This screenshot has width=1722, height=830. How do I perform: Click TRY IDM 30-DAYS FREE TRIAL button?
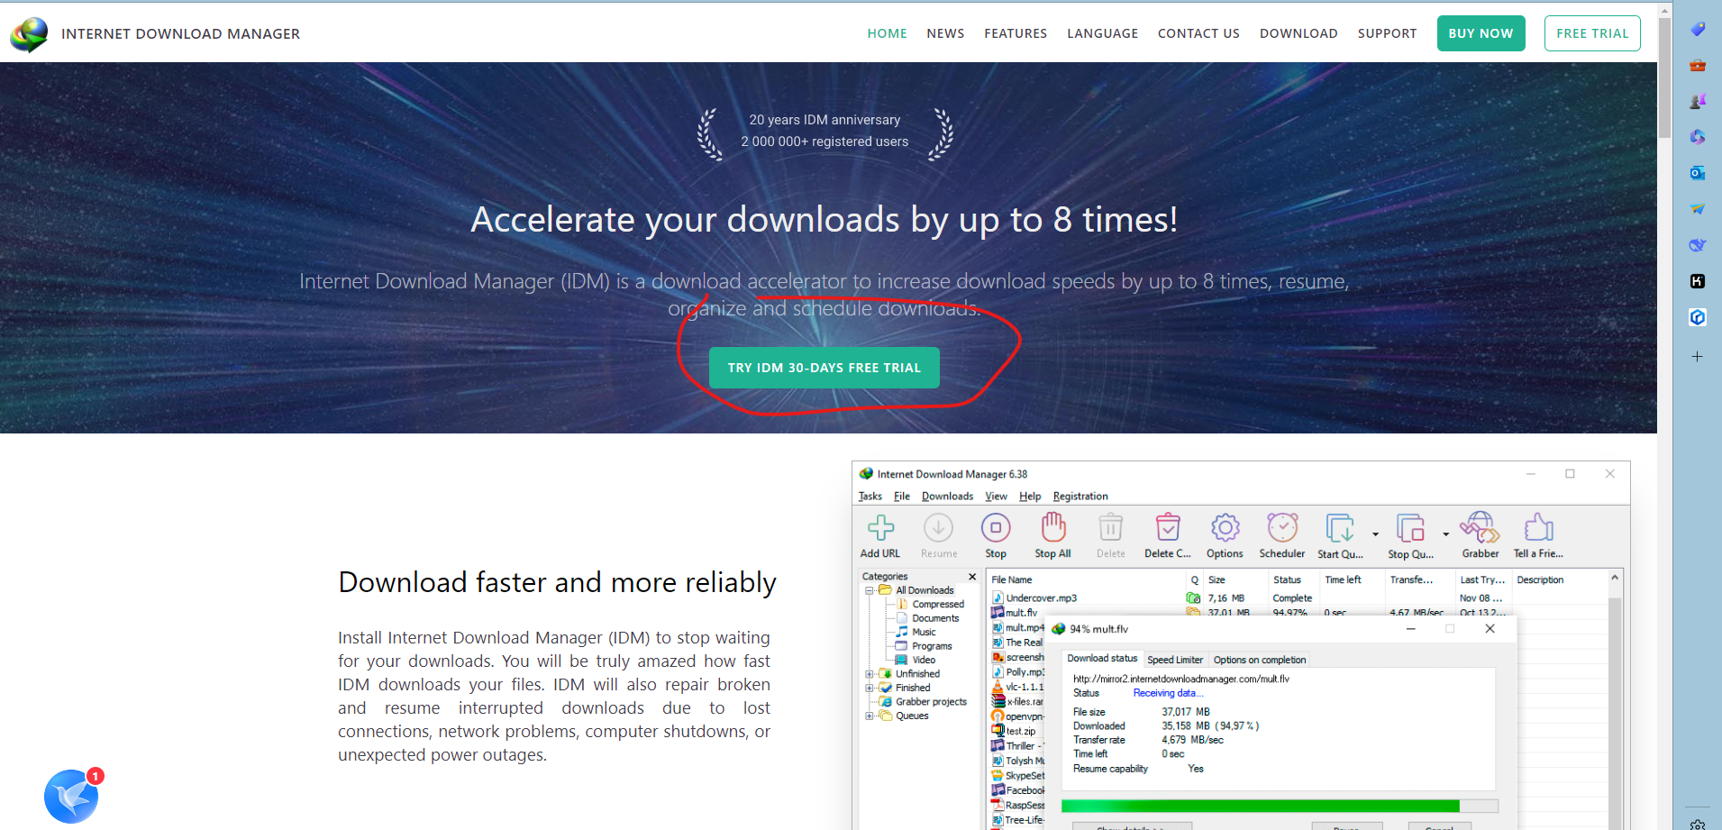click(825, 368)
